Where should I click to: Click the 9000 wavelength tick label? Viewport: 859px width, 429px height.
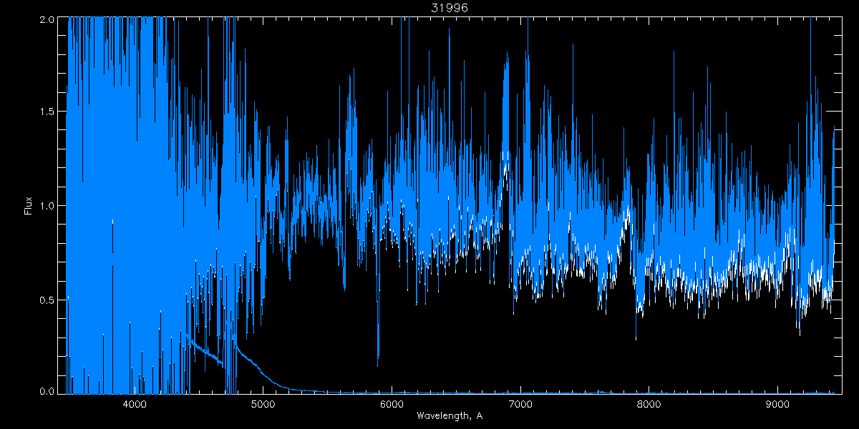[778, 404]
